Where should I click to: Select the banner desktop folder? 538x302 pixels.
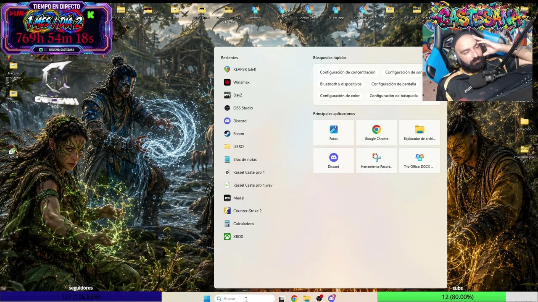click(148, 13)
